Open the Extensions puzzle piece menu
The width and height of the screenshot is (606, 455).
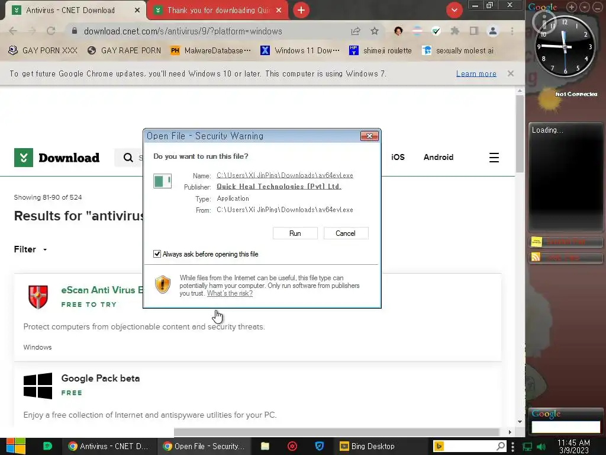tap(455, 31)
